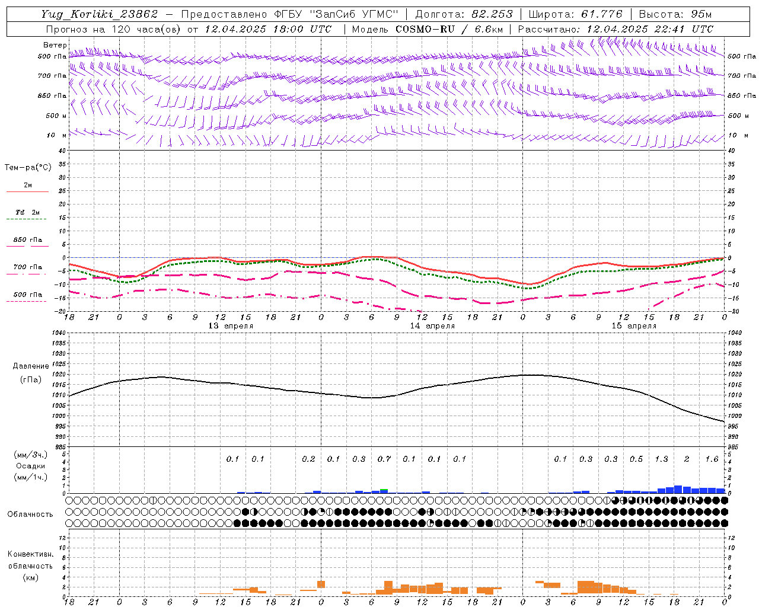Click the 1.3 precipitation amount value

pyautogui.click(x=661, y=459)
